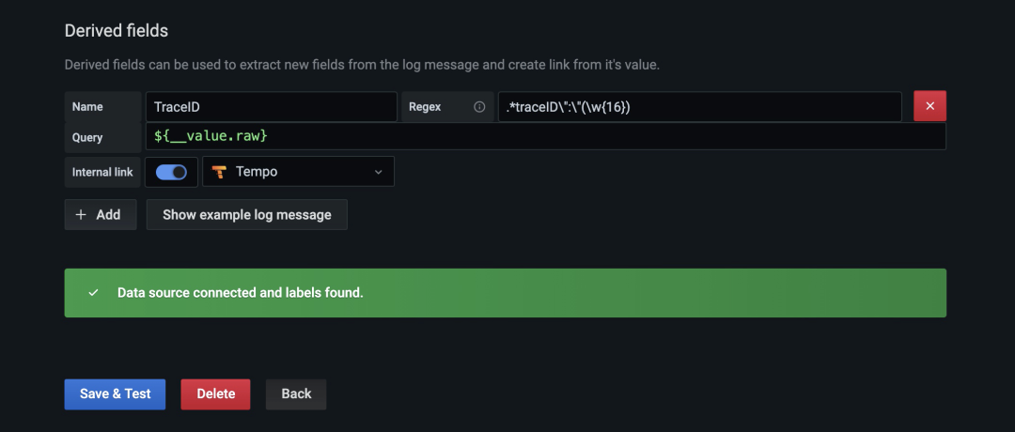Click the Query field label
Viewport: 1015px width, 432px height.
click(87, 137)
